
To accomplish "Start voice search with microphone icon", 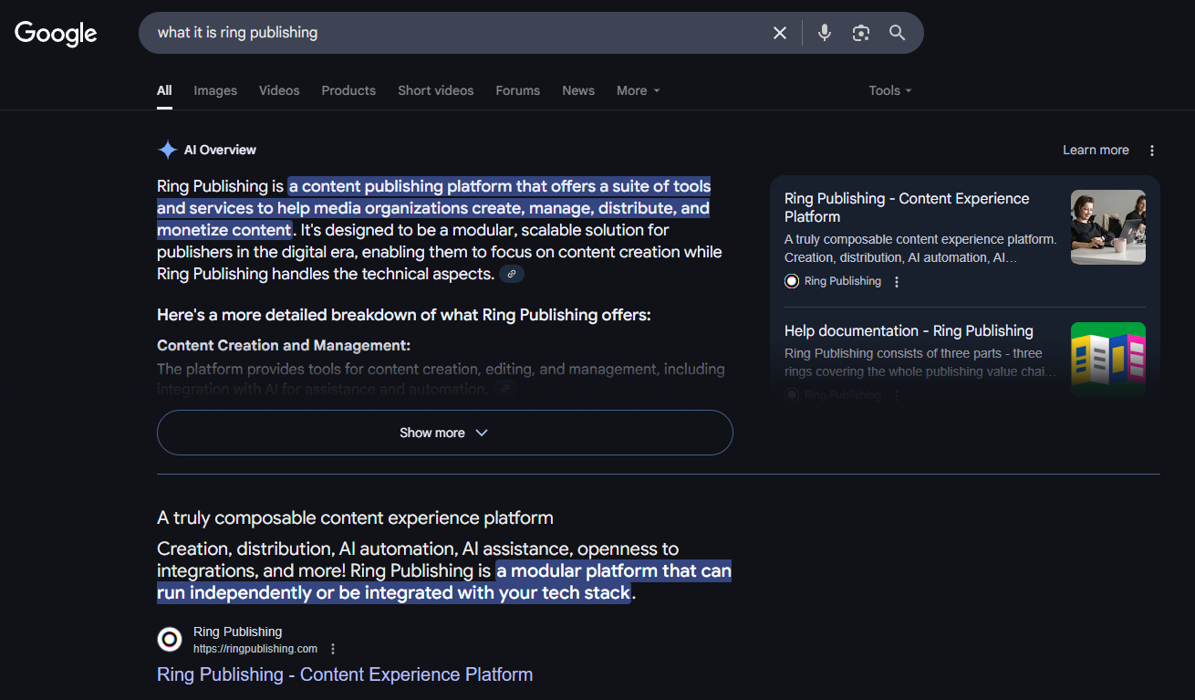I will [825, 33].
